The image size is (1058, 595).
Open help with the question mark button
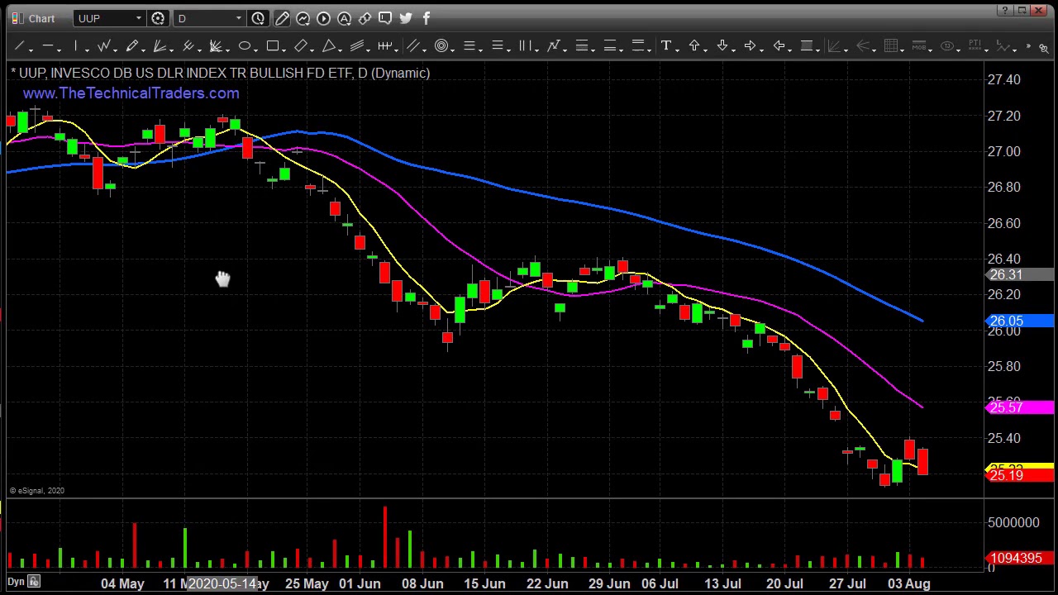[x=1004, y=10]
